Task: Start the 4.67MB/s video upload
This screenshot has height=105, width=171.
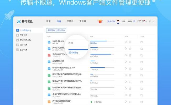Action: pos(126,55)
